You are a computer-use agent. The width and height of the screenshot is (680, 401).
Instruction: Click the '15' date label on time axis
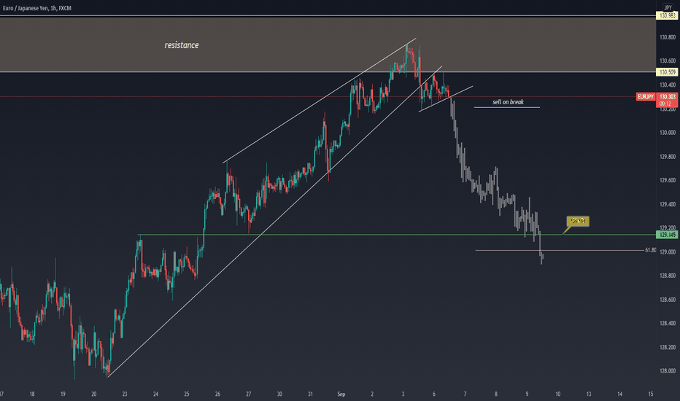651,394
